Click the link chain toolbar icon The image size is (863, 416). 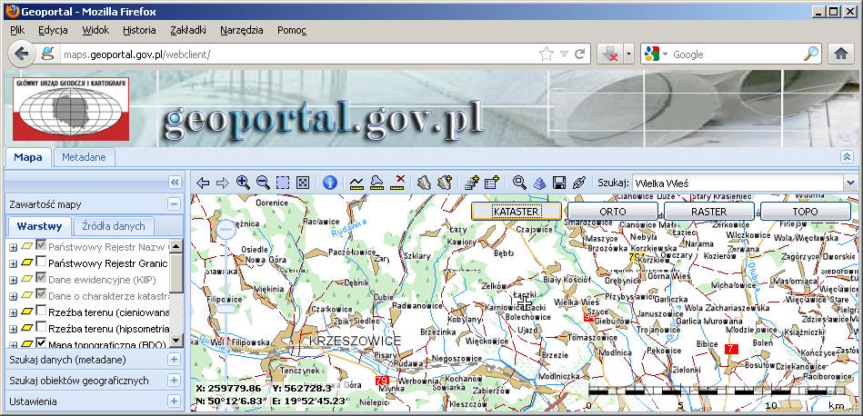tap(578, 183)
